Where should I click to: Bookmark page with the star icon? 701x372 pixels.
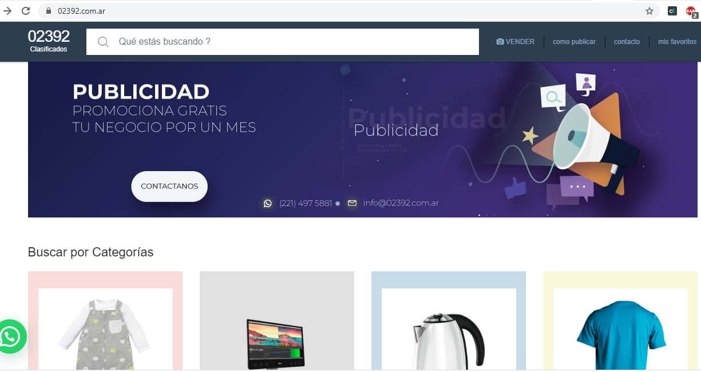[649, 11]
